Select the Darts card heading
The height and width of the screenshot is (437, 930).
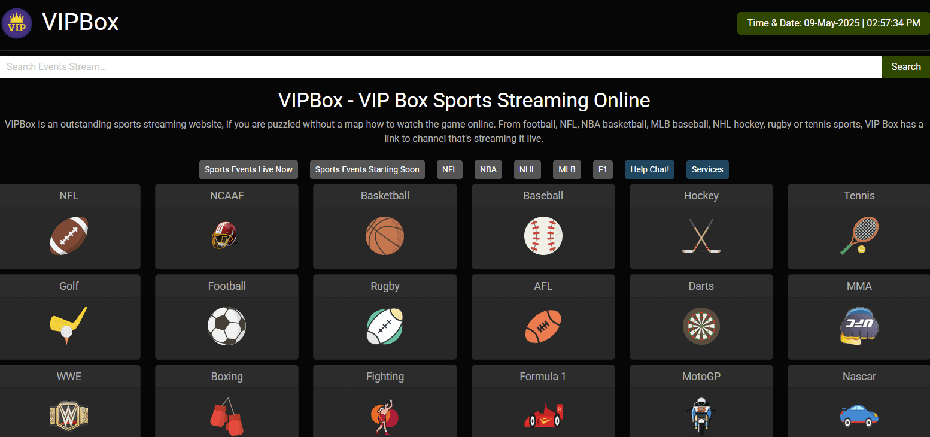(701, 286)
